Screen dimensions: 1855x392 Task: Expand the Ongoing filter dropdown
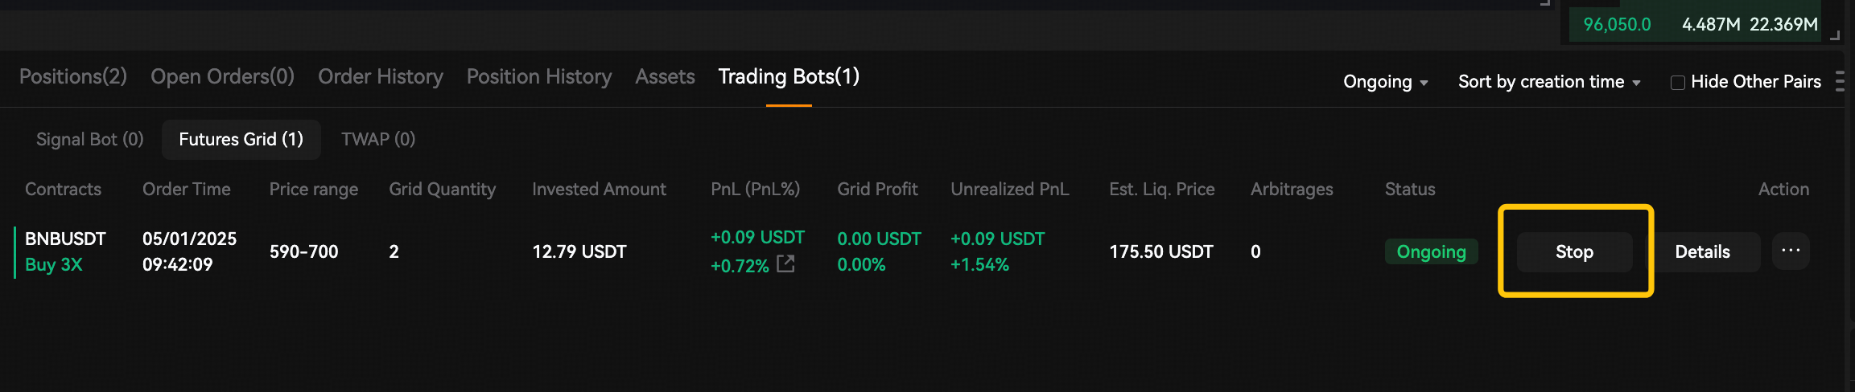1386,82
